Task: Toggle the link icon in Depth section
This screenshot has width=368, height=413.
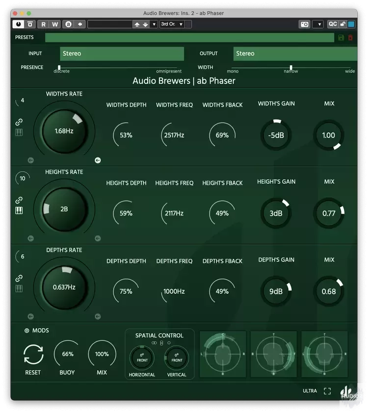Action: coord(19,278)
